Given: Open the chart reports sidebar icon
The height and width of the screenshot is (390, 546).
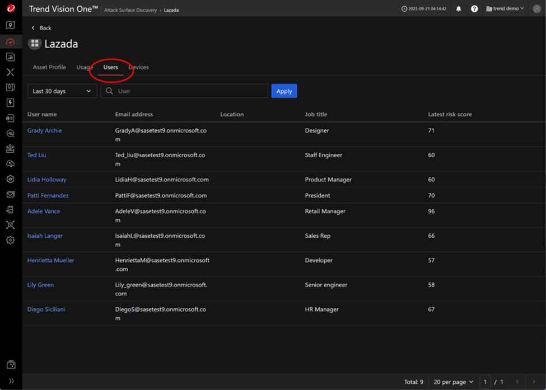Looking at the screenshot, I should tap(11, 57).
